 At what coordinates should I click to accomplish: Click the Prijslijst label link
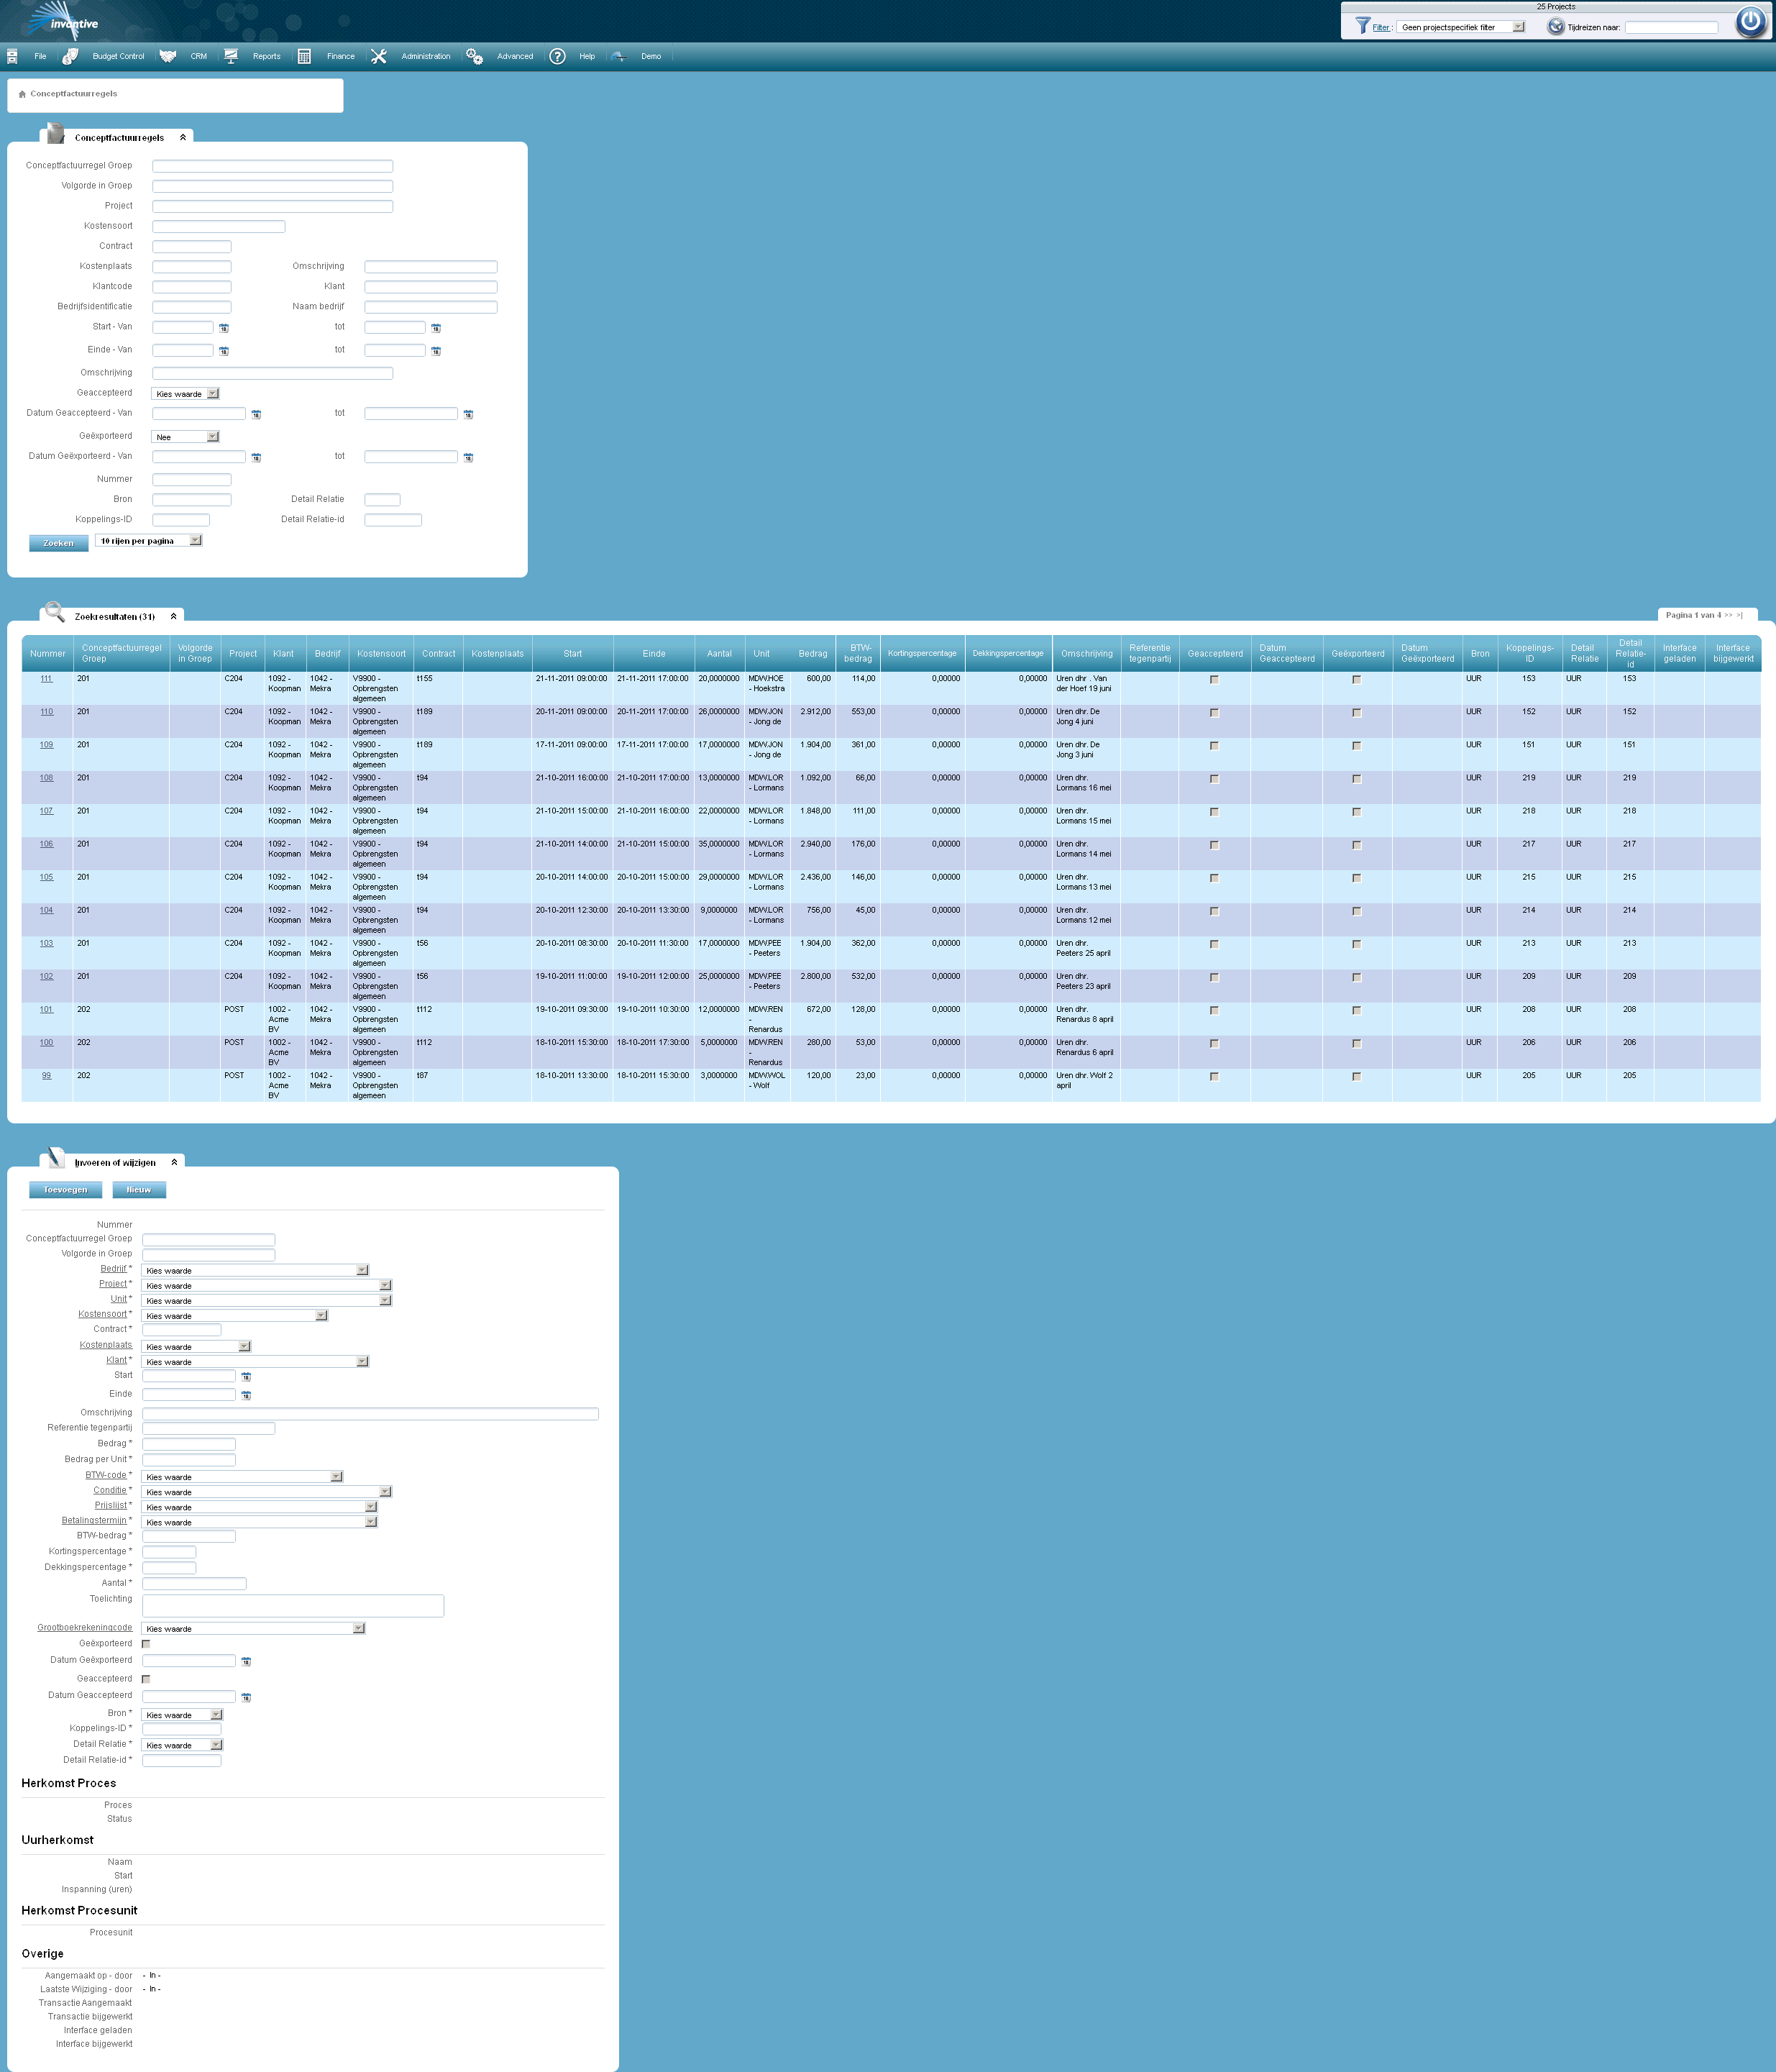pyautogui.click(x=111, y=1506)
